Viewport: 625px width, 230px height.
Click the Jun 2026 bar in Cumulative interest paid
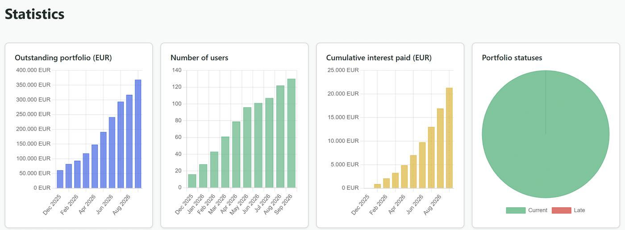pyautogui.click(x=422, y=165)
